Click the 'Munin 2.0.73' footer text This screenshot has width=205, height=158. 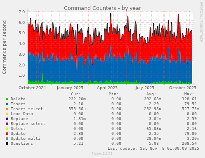click(x=102, y=153)
